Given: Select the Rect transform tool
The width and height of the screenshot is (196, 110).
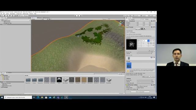Looking at the screenshot, I should click(13, 16).
